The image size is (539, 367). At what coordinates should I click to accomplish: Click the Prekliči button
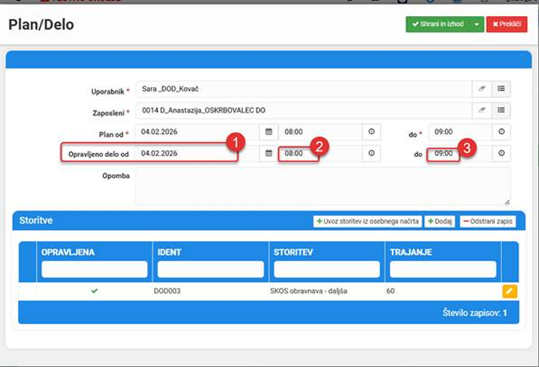click(507, 25)
